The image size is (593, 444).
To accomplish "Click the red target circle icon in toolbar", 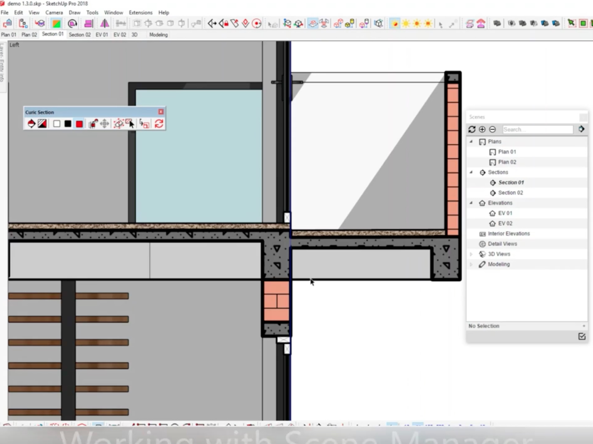I will 257,23.
